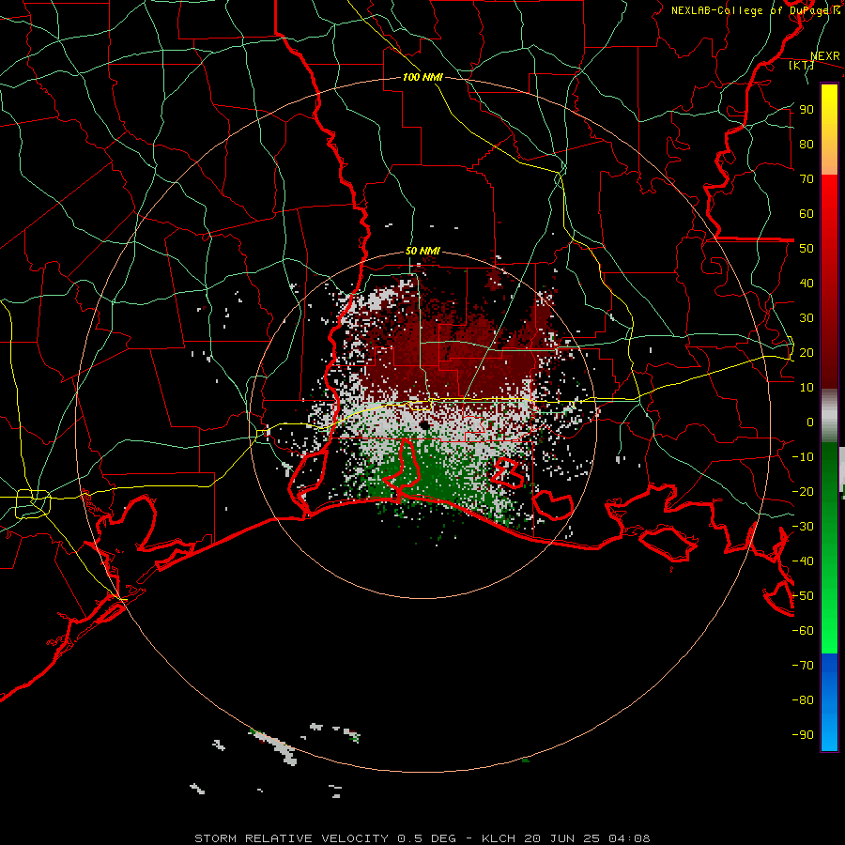This screenshot has height=845, width=845.
Task: Click the -90 knot scale label
Action: [x=803, y=735]
